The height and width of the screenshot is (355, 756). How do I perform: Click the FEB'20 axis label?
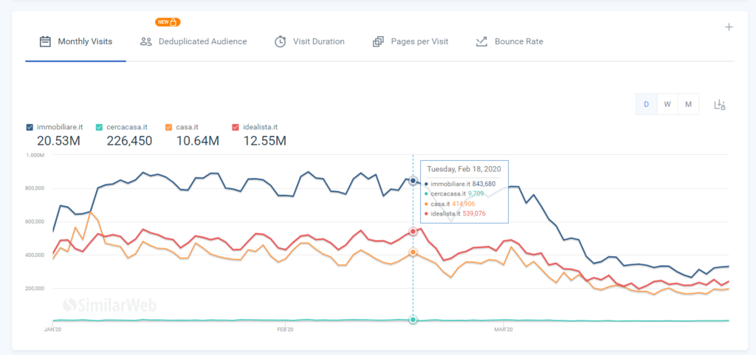click(x=286, y=330)
